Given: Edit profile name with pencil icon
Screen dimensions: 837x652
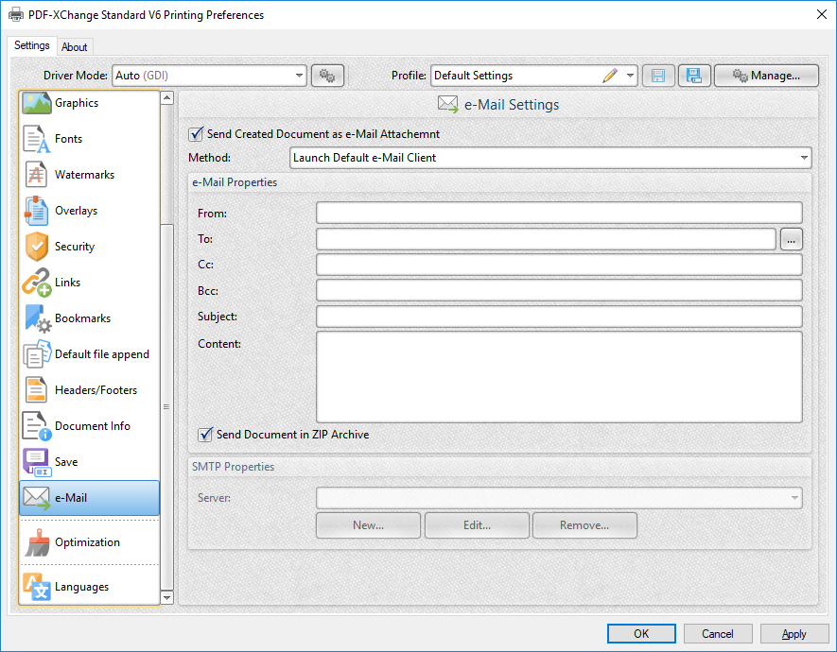Looking at the screenshot, I should [x=610, y=76].
